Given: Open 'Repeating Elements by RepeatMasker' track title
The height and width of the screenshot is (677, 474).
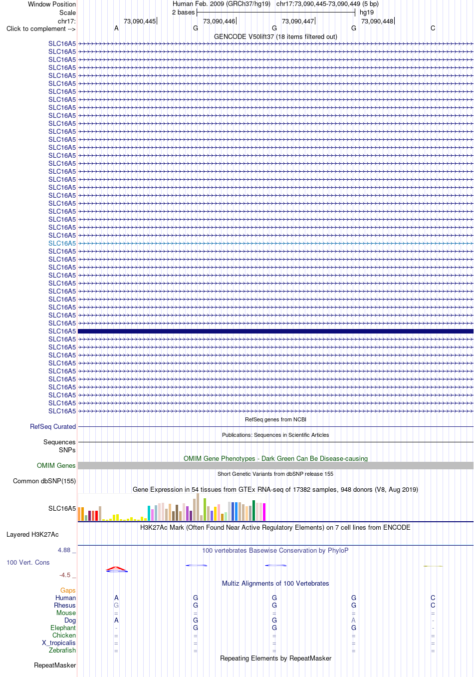Looking at the screenshot, I should [x=275, y=658].
